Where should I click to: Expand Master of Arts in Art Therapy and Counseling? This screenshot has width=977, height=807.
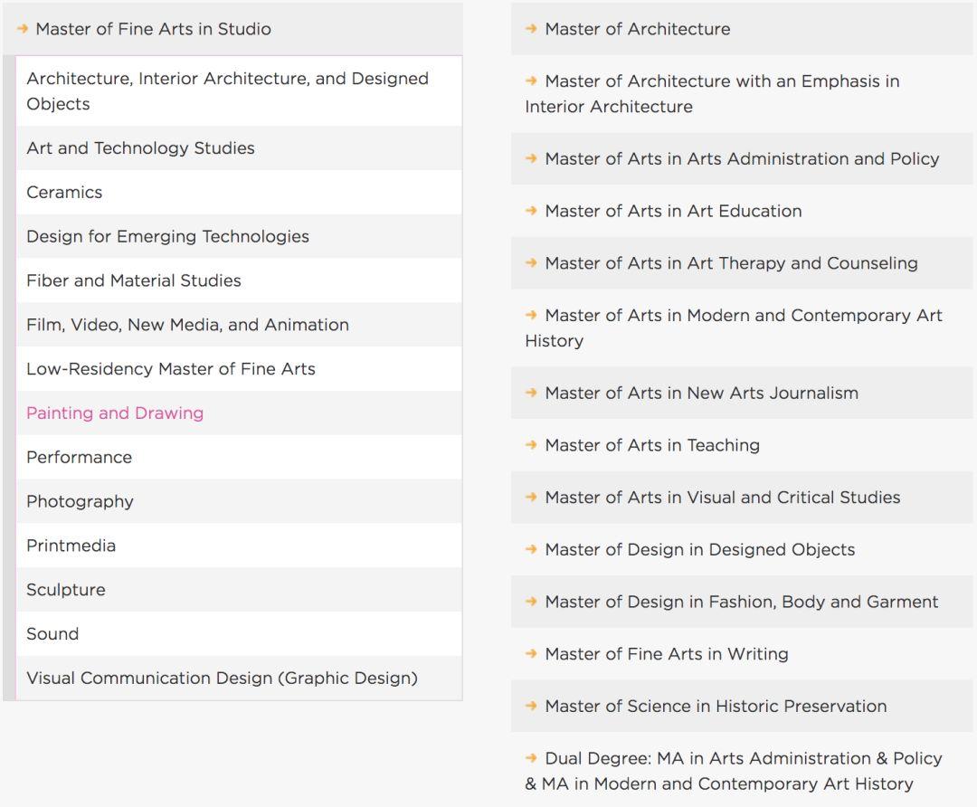731,263
